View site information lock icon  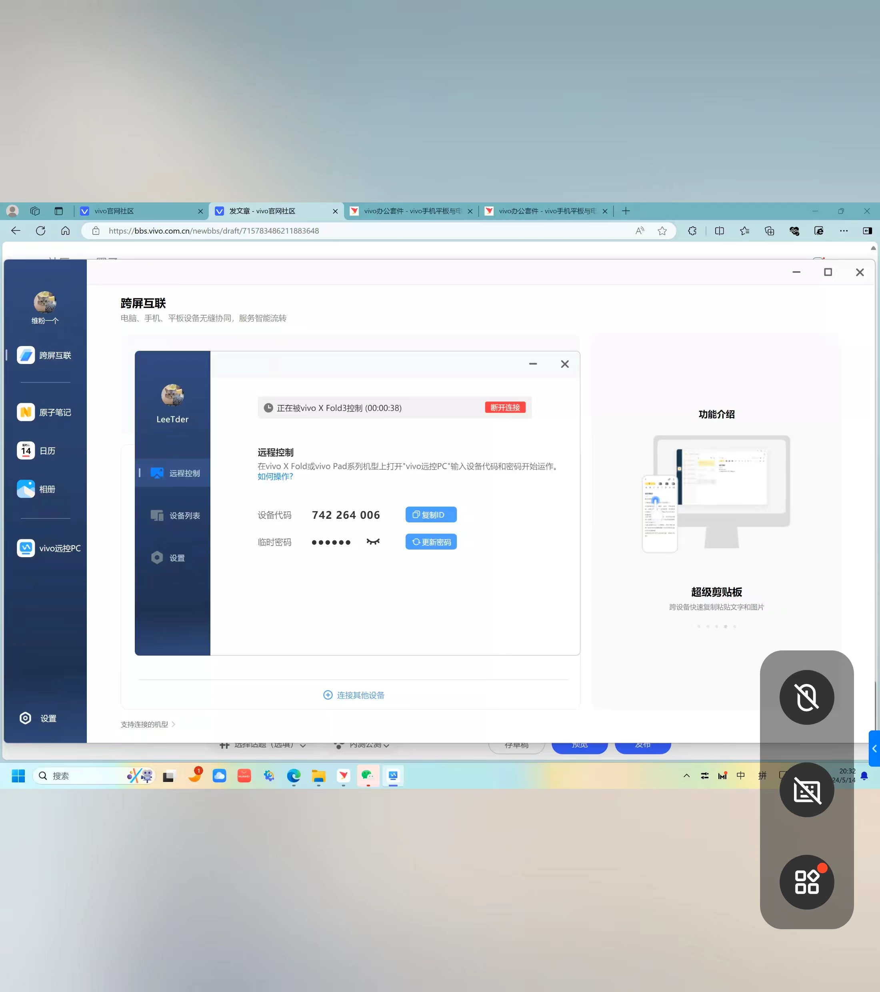tap(96, 230)
